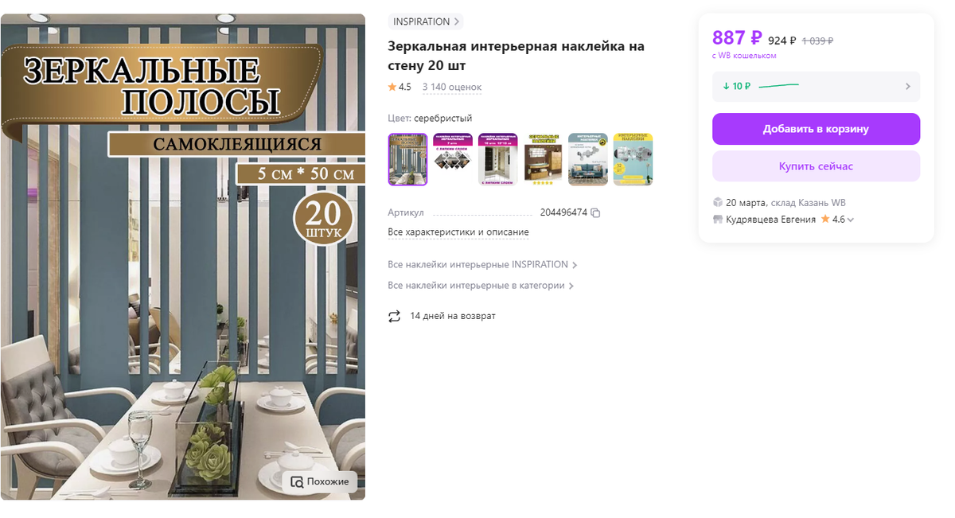955x518 pixels.
Task: Open the INSPIRATION brand chip
Action: tap(426, 21)
